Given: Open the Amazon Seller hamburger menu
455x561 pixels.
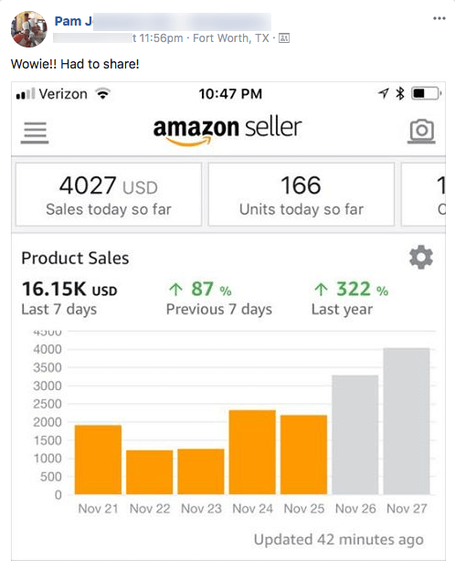Looking at the screenshot, I should [x=35, y=132].
